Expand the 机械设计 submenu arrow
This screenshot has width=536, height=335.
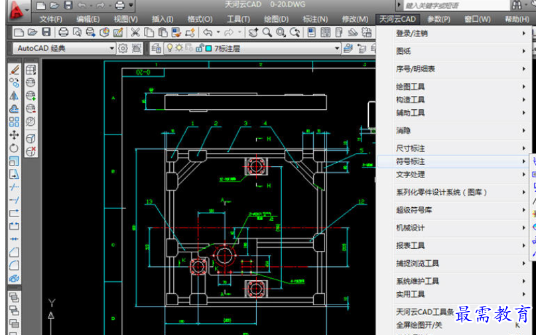[523, 228]
